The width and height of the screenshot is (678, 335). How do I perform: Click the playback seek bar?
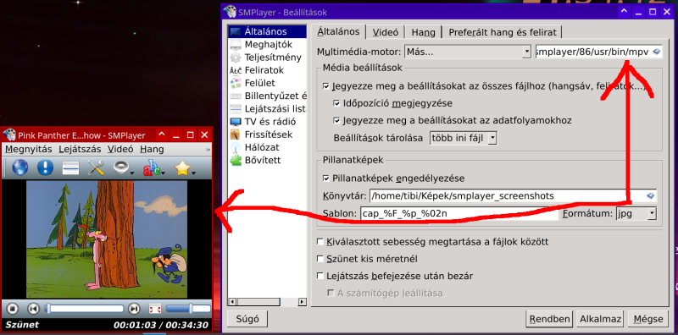pyautogui.click(x=84, y=309)
